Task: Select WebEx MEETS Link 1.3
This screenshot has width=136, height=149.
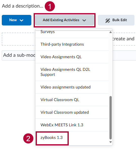Action: (72, 125)
